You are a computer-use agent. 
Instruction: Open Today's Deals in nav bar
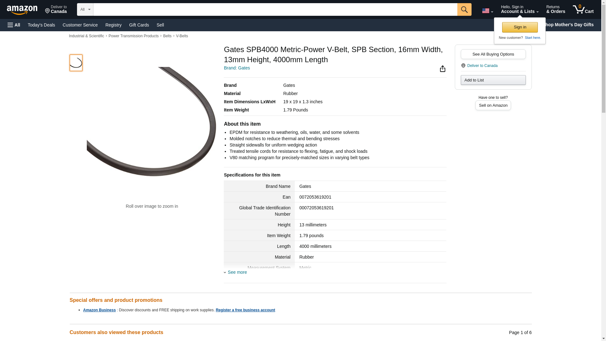click(x=41, y=25)
